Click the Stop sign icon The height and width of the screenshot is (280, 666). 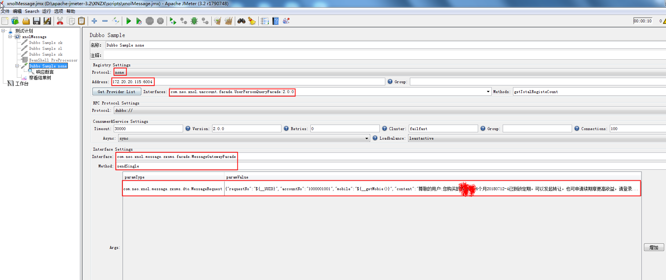point(150,21)
